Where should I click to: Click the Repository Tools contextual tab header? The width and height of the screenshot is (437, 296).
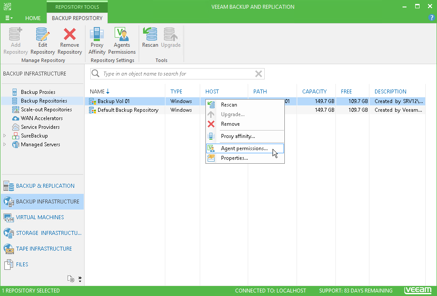click(77, 7)
